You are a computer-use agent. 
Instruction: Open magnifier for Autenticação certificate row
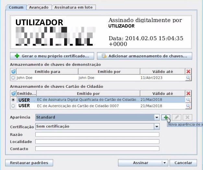[188, 106]
